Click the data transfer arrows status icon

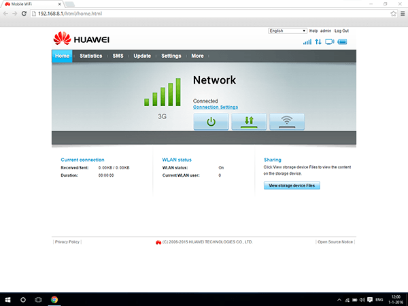pos(318,42)
